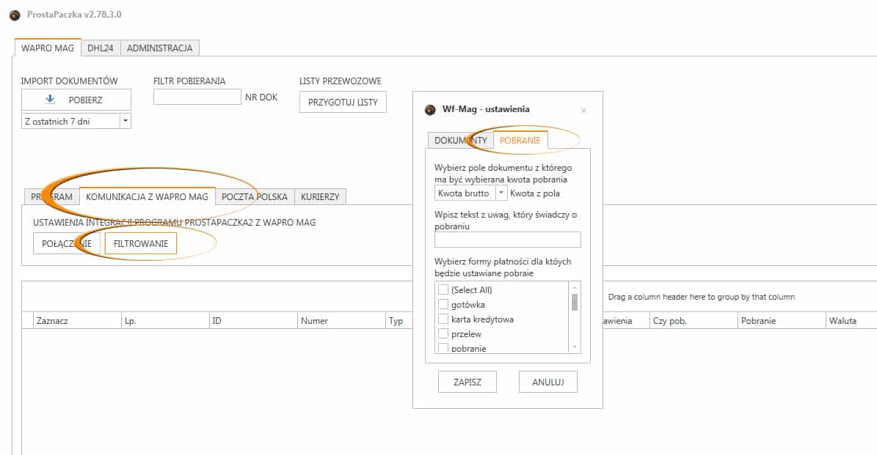Image resolution: width=877 pixels, height=455 pixels.
Task: Sort by the Numer column header
Action: tap(342, 320)
